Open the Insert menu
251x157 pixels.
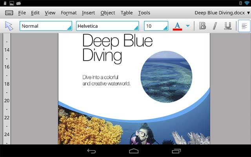pos(88,13)
